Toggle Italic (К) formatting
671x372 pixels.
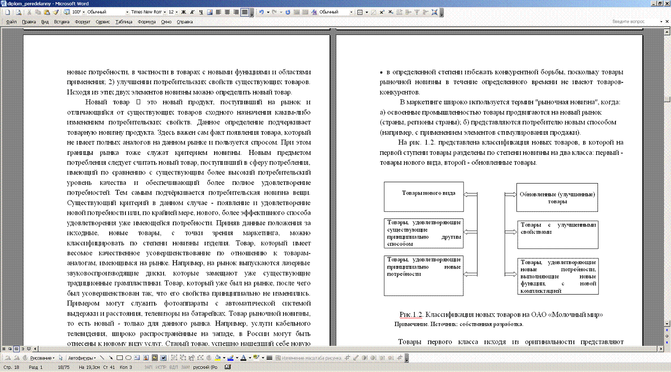point(192,12)
